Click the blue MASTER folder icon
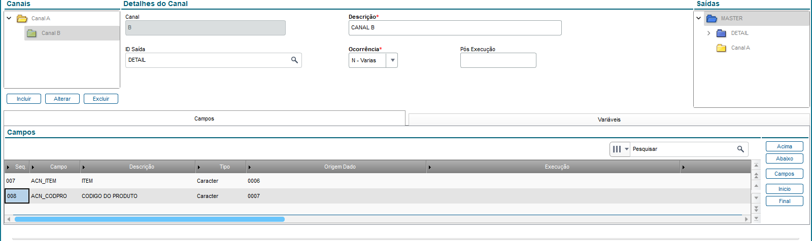The image size is (812, 241). click(712, 19)
